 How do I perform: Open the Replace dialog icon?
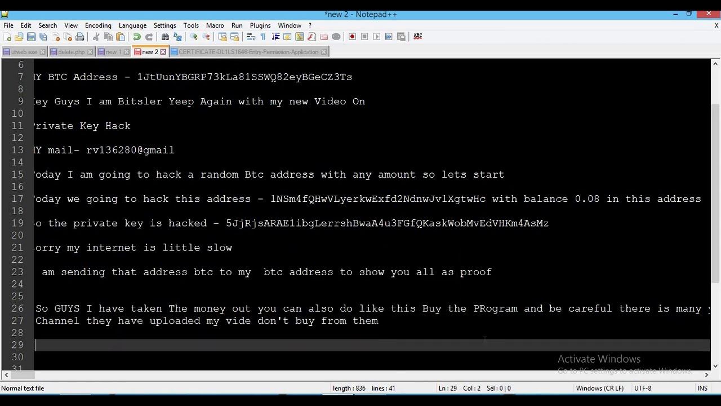coord(177,37)
